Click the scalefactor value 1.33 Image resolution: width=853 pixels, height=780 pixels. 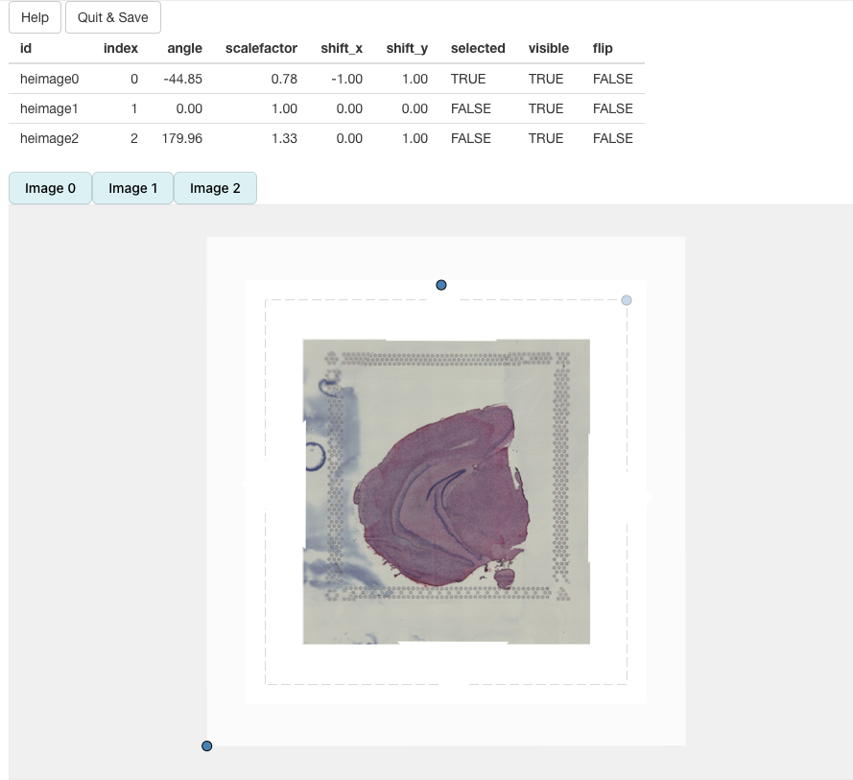pyautogui.click(x=283, y=138)
